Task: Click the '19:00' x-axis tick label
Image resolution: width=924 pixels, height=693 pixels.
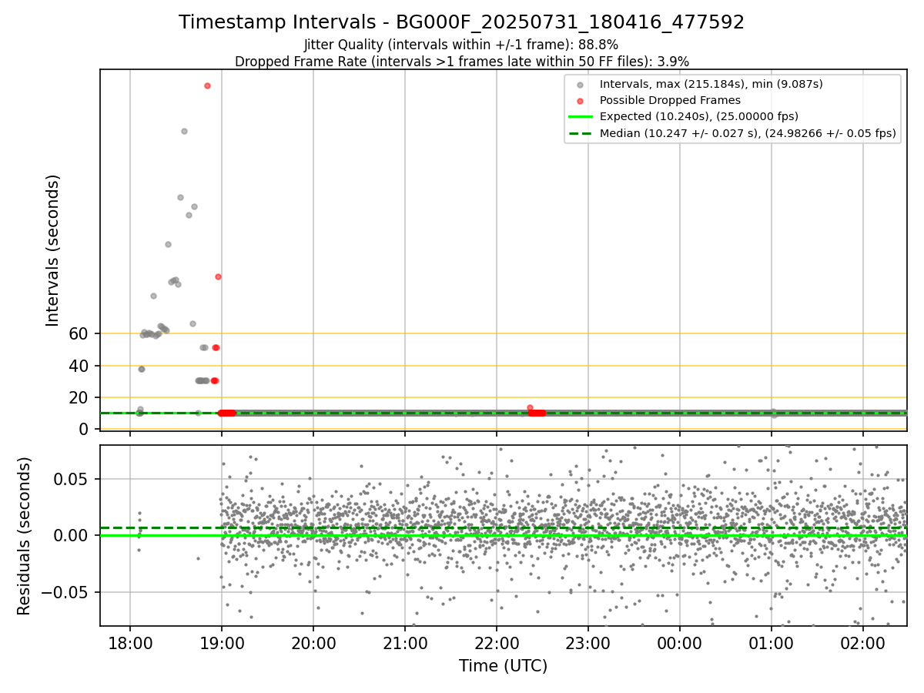Action: point(222,644)
